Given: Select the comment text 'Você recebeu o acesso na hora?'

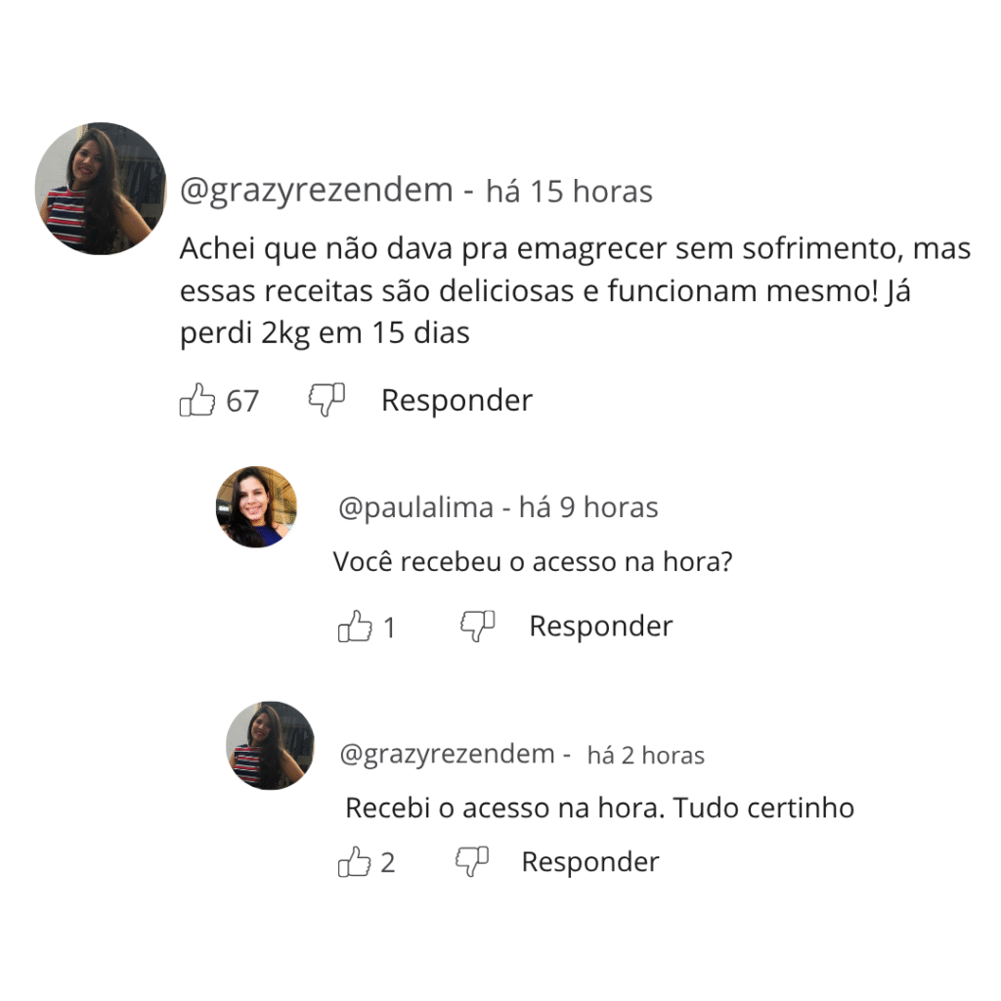Looking at the screenshot, I should tap(533, 562).
